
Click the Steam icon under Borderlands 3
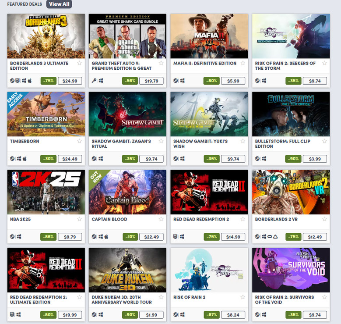click(12, 81)
